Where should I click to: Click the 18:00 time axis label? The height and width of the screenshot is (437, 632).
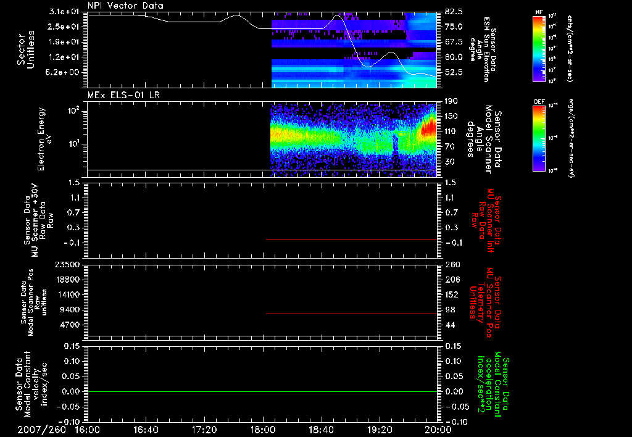click(263, 430)
